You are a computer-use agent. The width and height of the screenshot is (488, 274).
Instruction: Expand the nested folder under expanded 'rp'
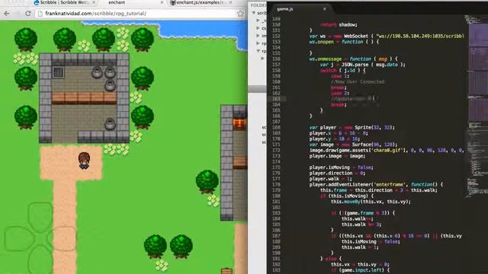[262, 58]
